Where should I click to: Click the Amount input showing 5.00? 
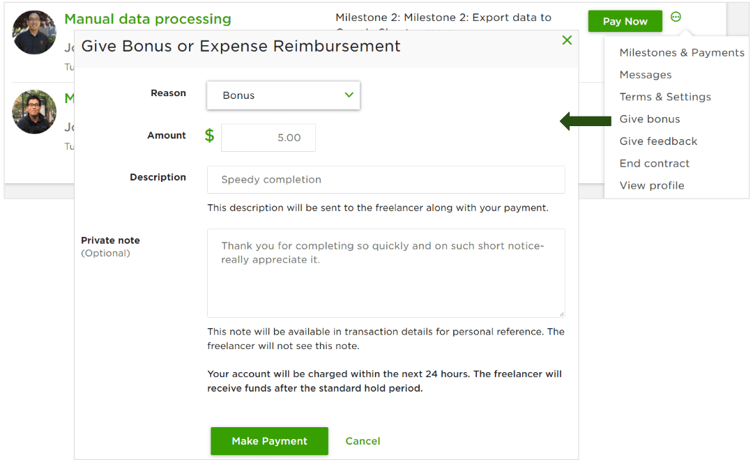[268, 137]
